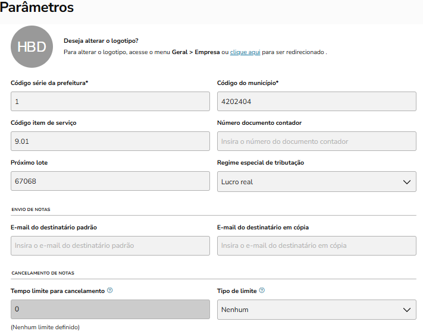Click help icon next to Tipo de limite

pyautogui.click(x=262, y=291)
